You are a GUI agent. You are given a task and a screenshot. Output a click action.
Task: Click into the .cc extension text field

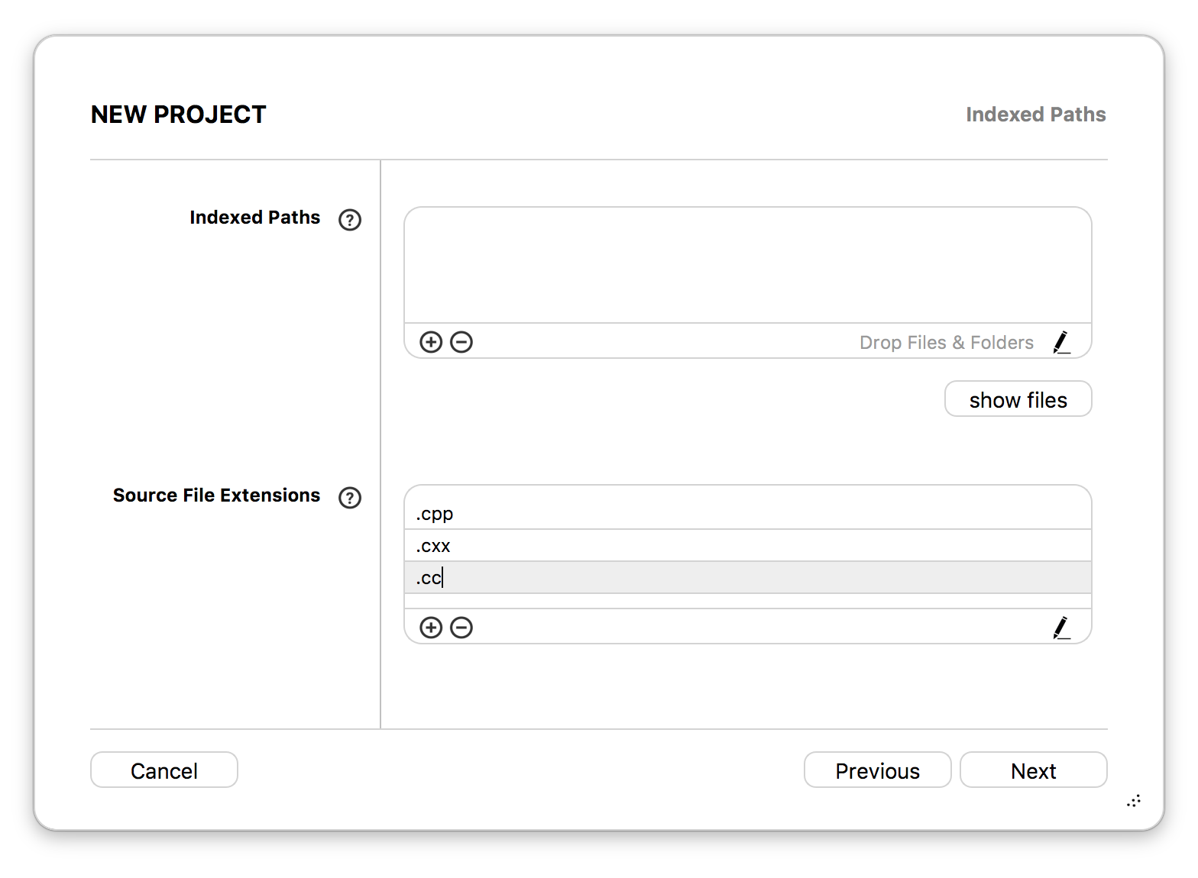pos(748,578)
